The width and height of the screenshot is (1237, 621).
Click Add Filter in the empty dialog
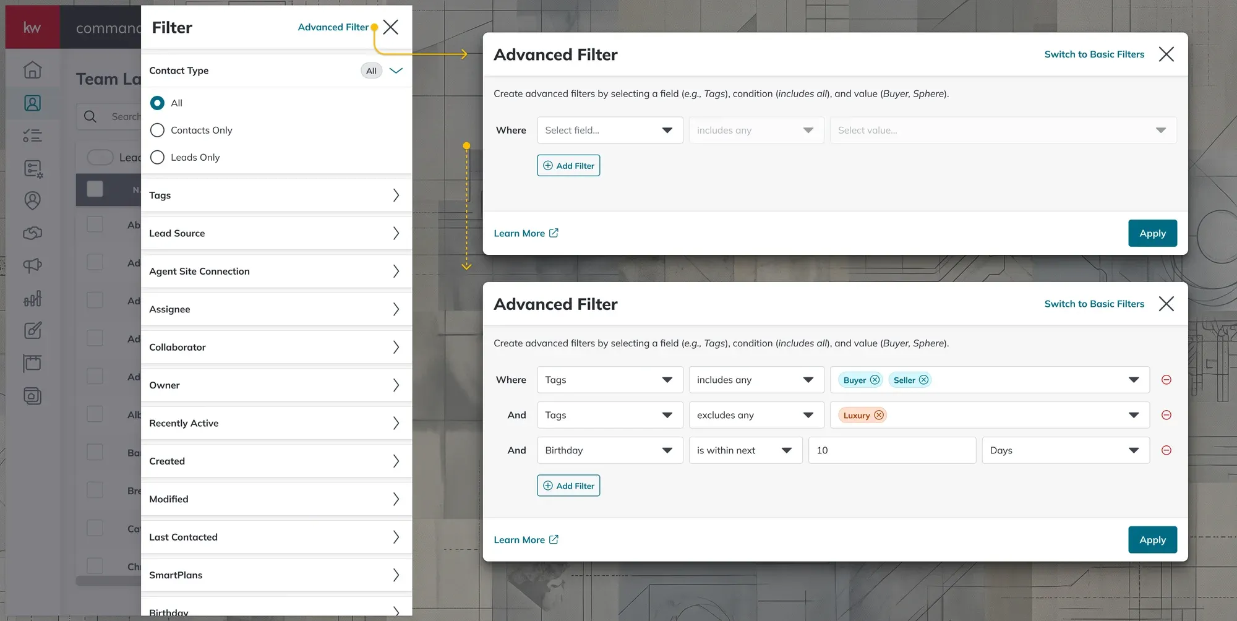tap(568, 166)
